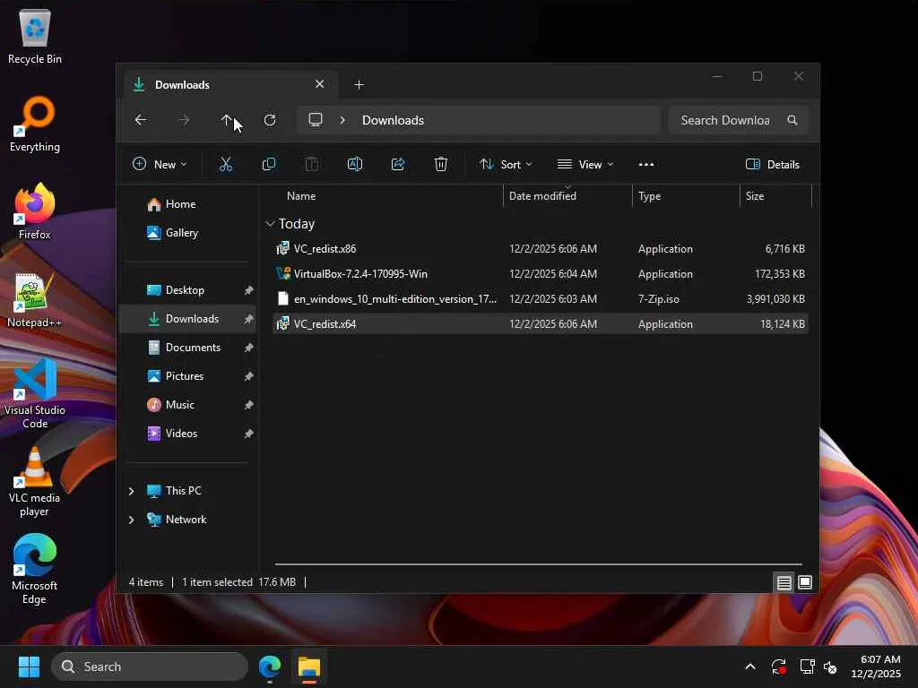Collapse the Today group

tap(270, 224)
